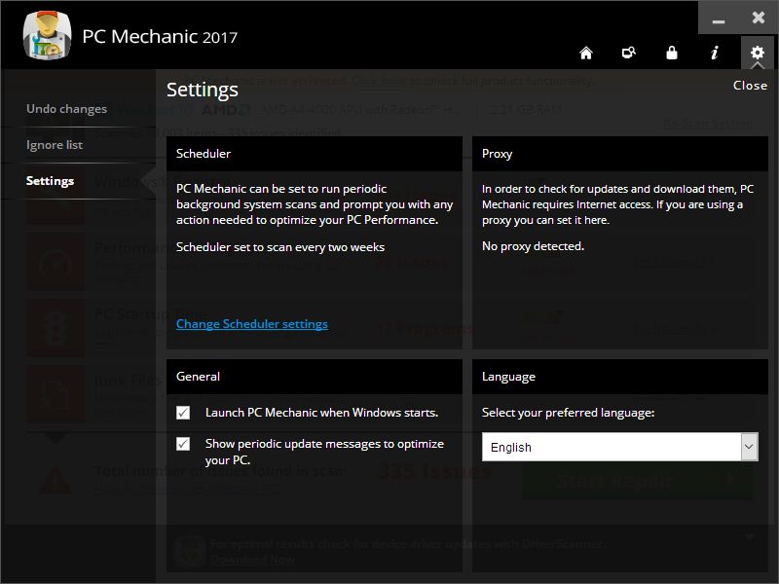Close the PC Mechanic window with X
The image size is (779, 584).
click(x=759, y=18)
